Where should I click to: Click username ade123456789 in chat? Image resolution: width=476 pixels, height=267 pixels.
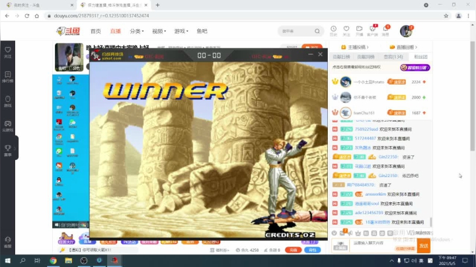point(369,213)
